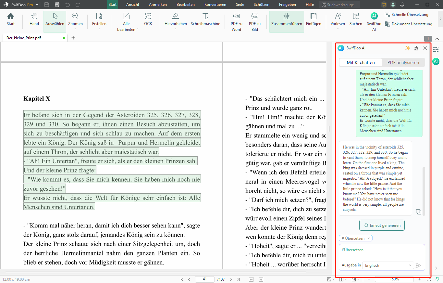Image resolution: width=443 pixels, height=283 pixels.
Task: Open the # Übersetzen prompt dropdown
Action: coord(355,238)
